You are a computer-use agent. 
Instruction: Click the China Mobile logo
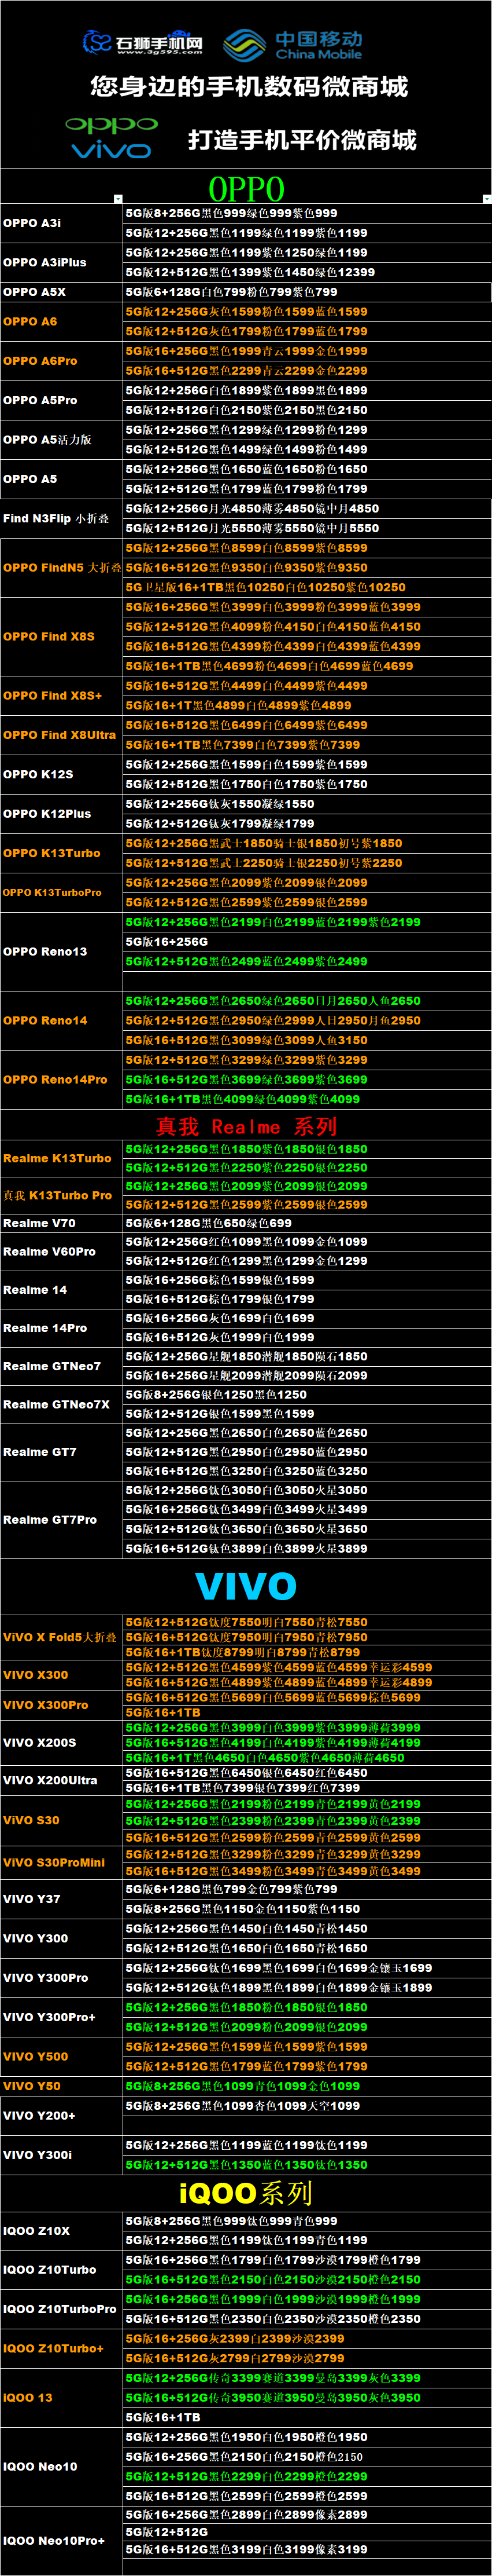293,45
